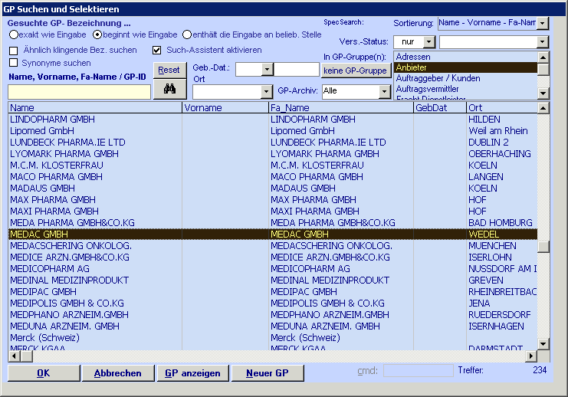
Task: Select M.C.M. KLOSTERFRAU in Name column
Action: point(95,166)
